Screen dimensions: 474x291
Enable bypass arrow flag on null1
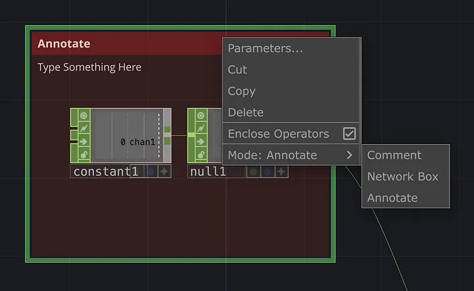click(201, 142)
